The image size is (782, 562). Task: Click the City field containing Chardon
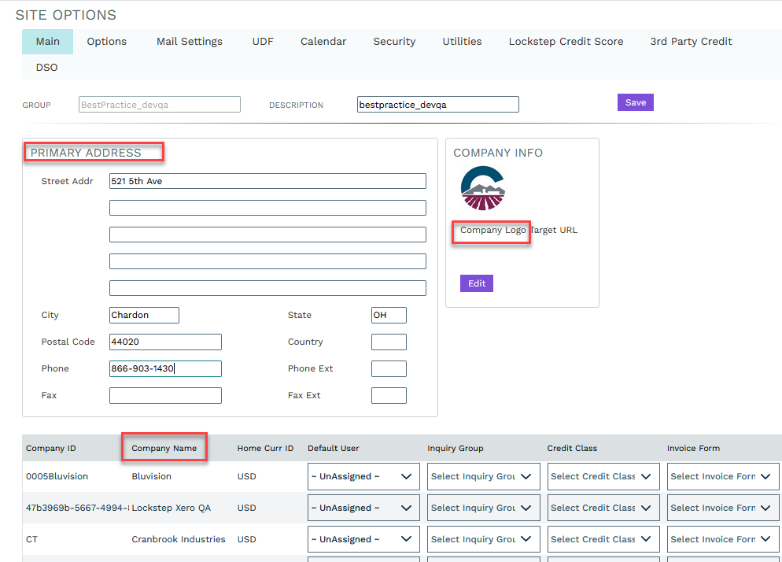(x=144, y=315)
